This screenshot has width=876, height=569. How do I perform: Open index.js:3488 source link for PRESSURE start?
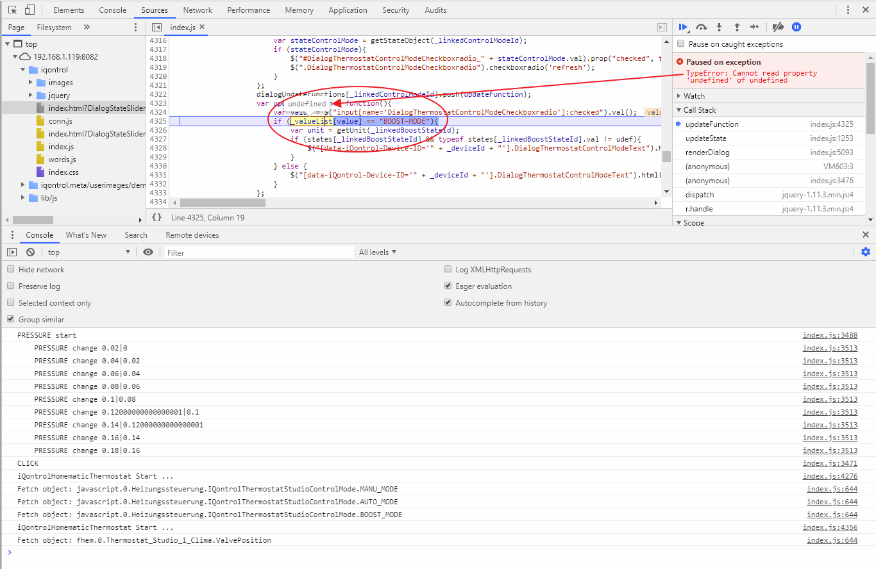[830, 335]
